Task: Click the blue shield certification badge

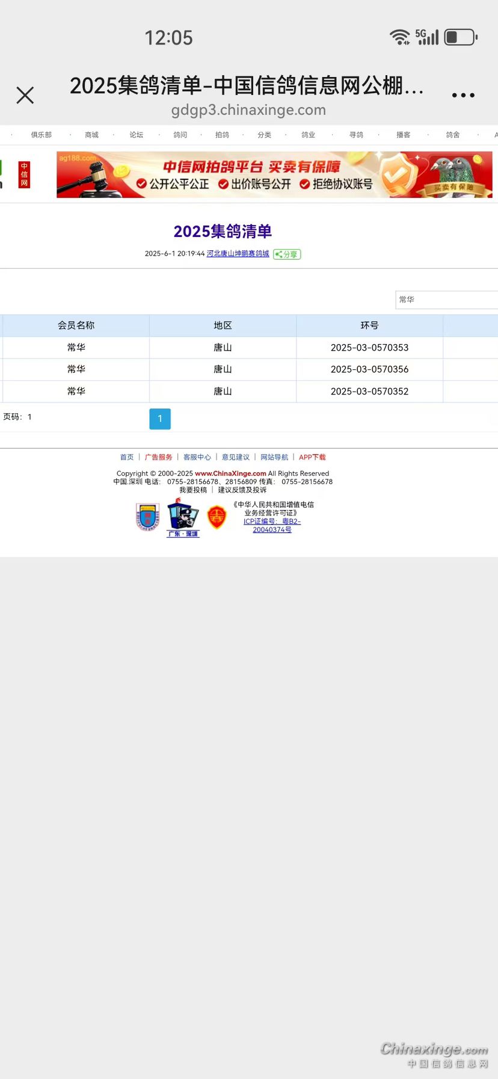Action: point(147,517)
